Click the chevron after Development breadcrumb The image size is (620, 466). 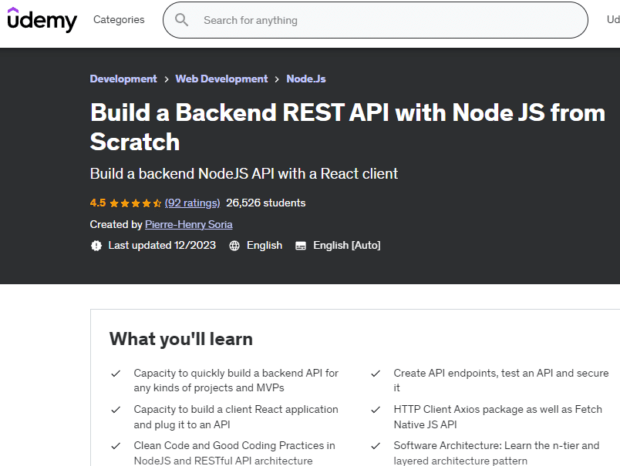point(166,79)
